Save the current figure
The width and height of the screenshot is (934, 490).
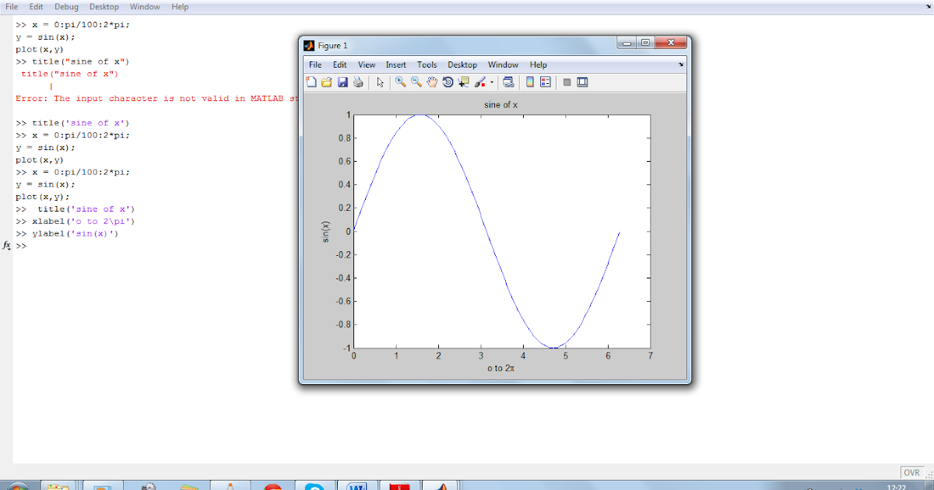tap(342, 83)
